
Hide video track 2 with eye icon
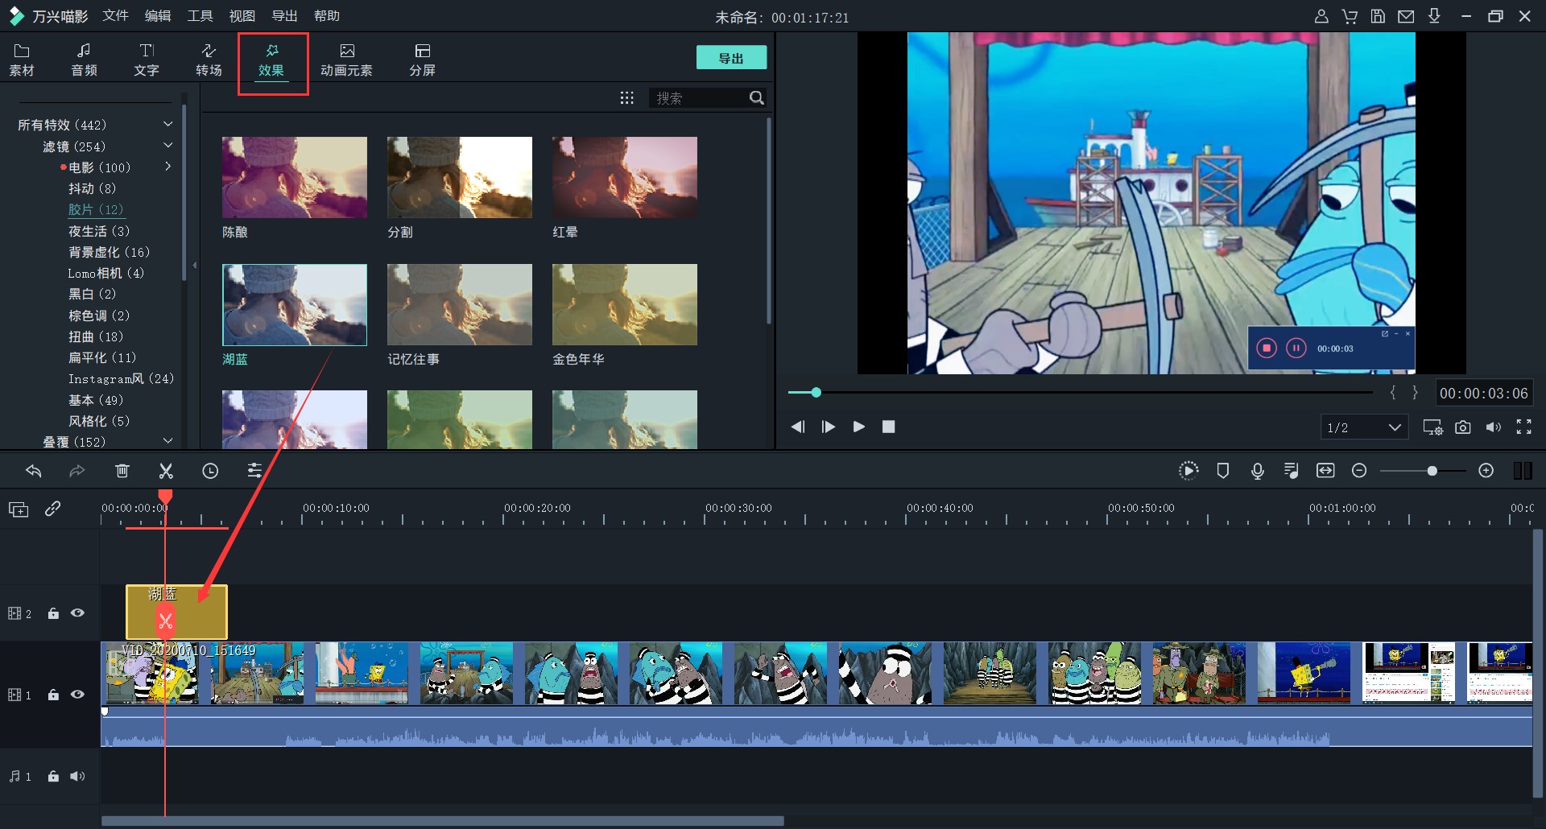click(77, 613)
